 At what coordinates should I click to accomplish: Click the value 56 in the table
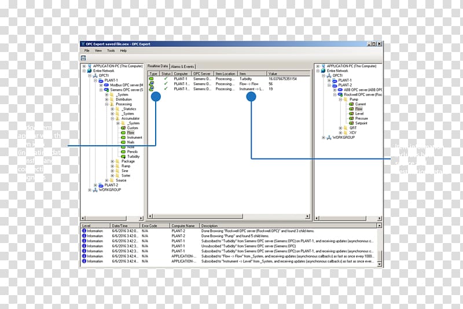tap(270, 84)
